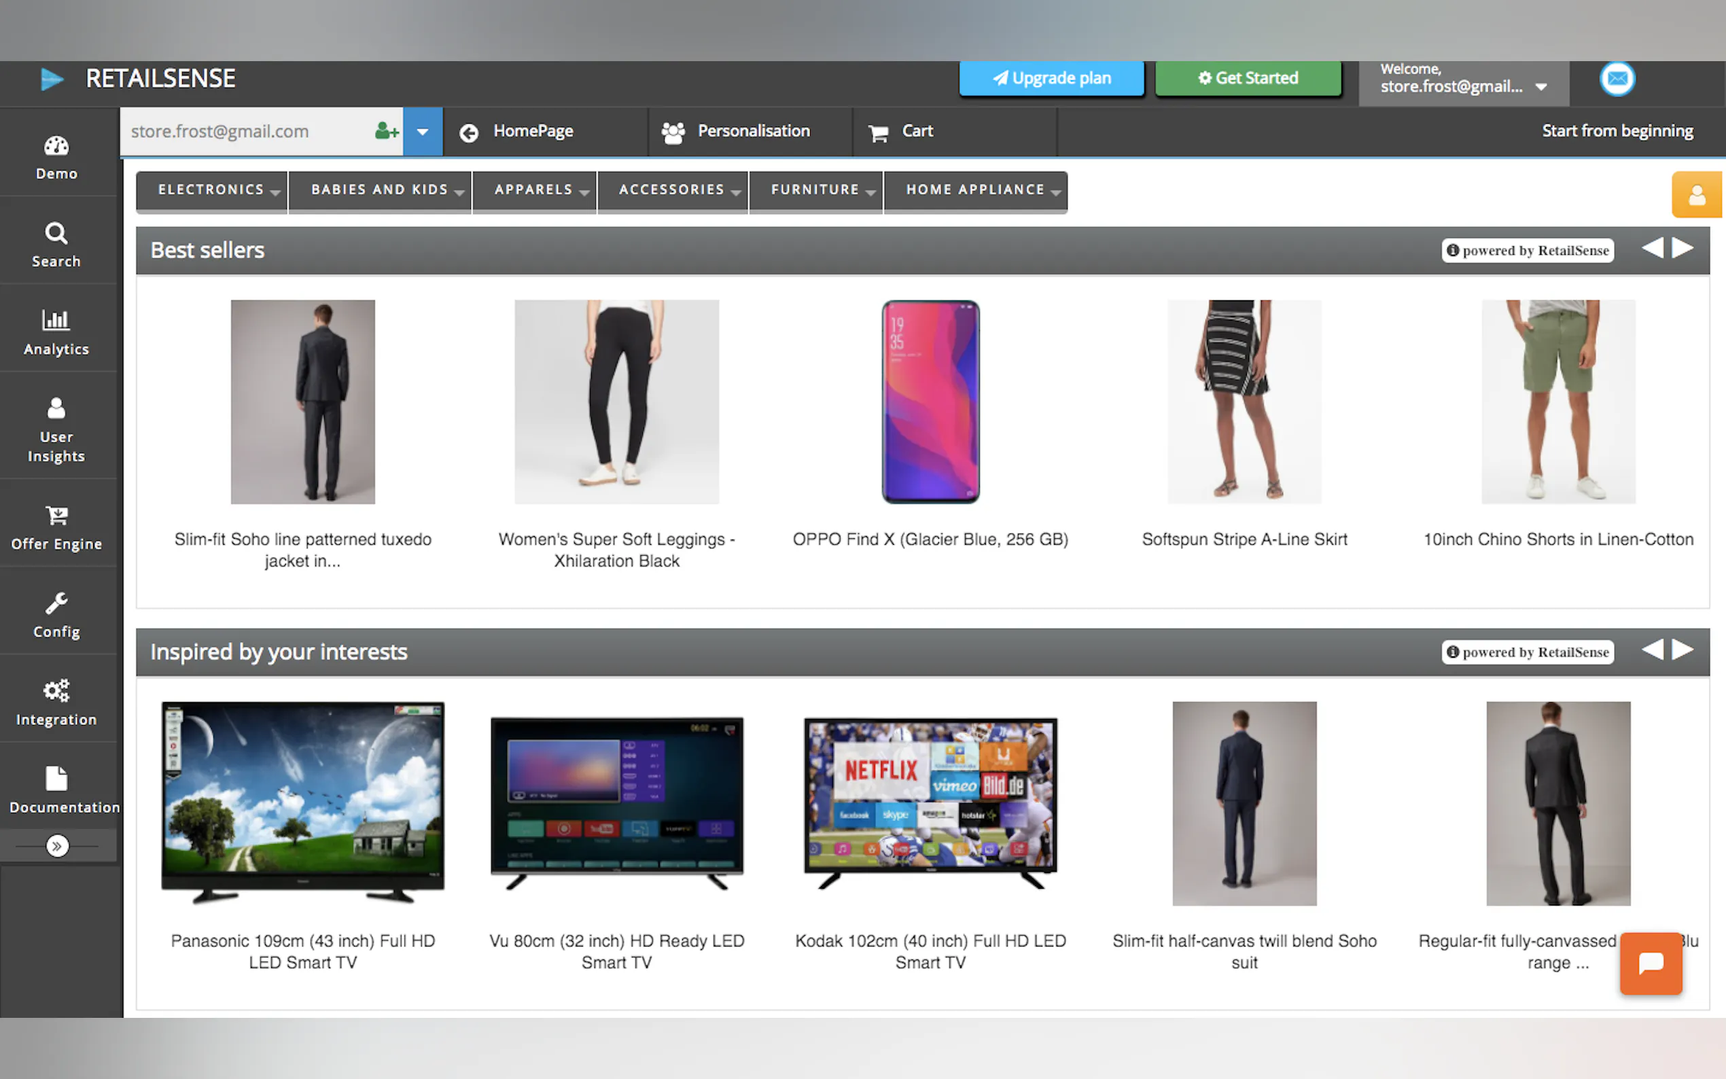Open the OPPO Find X phone image

(930, 402)
